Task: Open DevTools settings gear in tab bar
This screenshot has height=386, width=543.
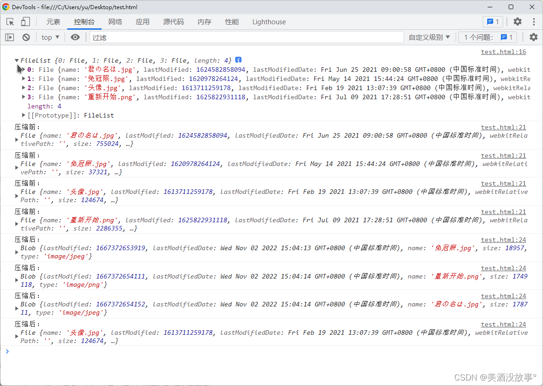Action: [517, 22]
